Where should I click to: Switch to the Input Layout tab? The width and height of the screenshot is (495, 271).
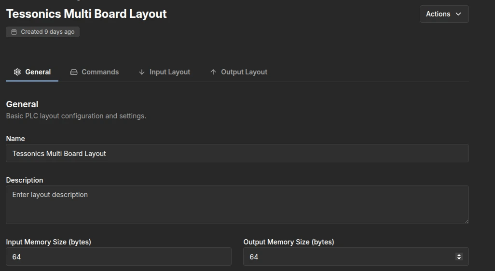click(x=165, y=72)
